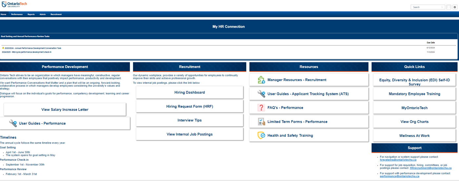Open the Reports menu
459x181 pixels.
[31, 14]
